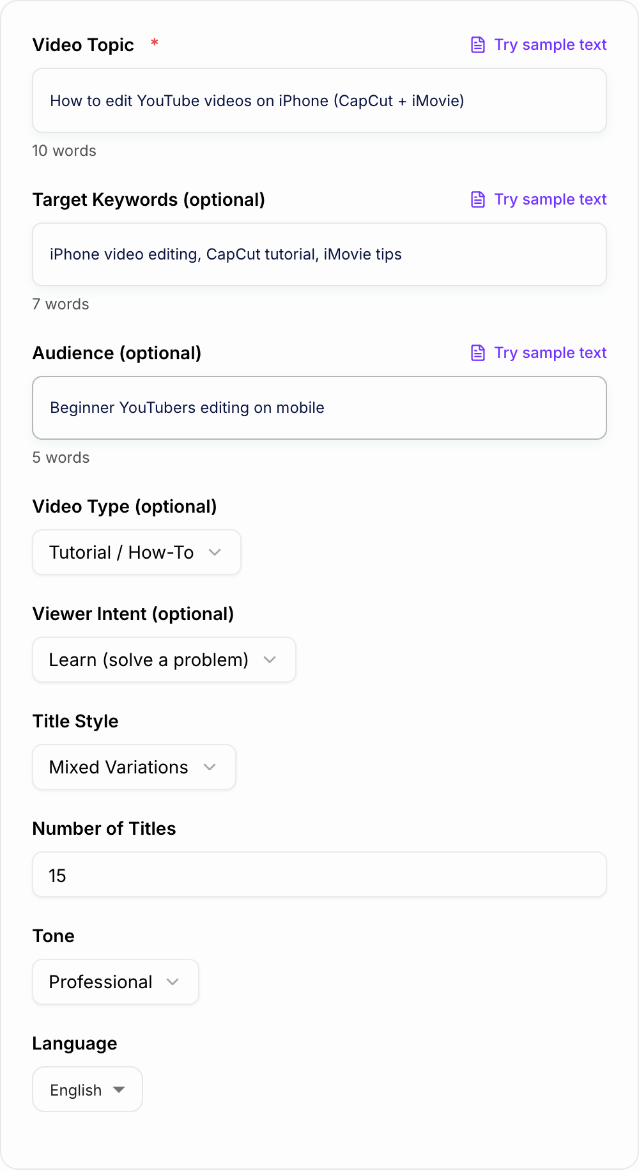Viewport: 639px width, 1171px height.
Task: Click the '5 words' counter text
Action: coord(61,458)
